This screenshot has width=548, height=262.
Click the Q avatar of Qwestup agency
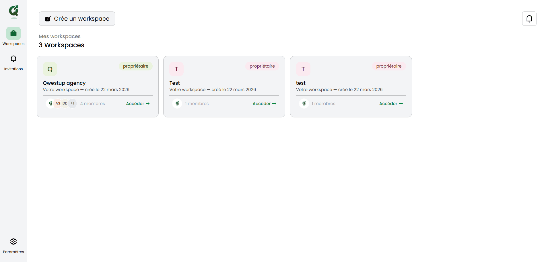[50, 69]
